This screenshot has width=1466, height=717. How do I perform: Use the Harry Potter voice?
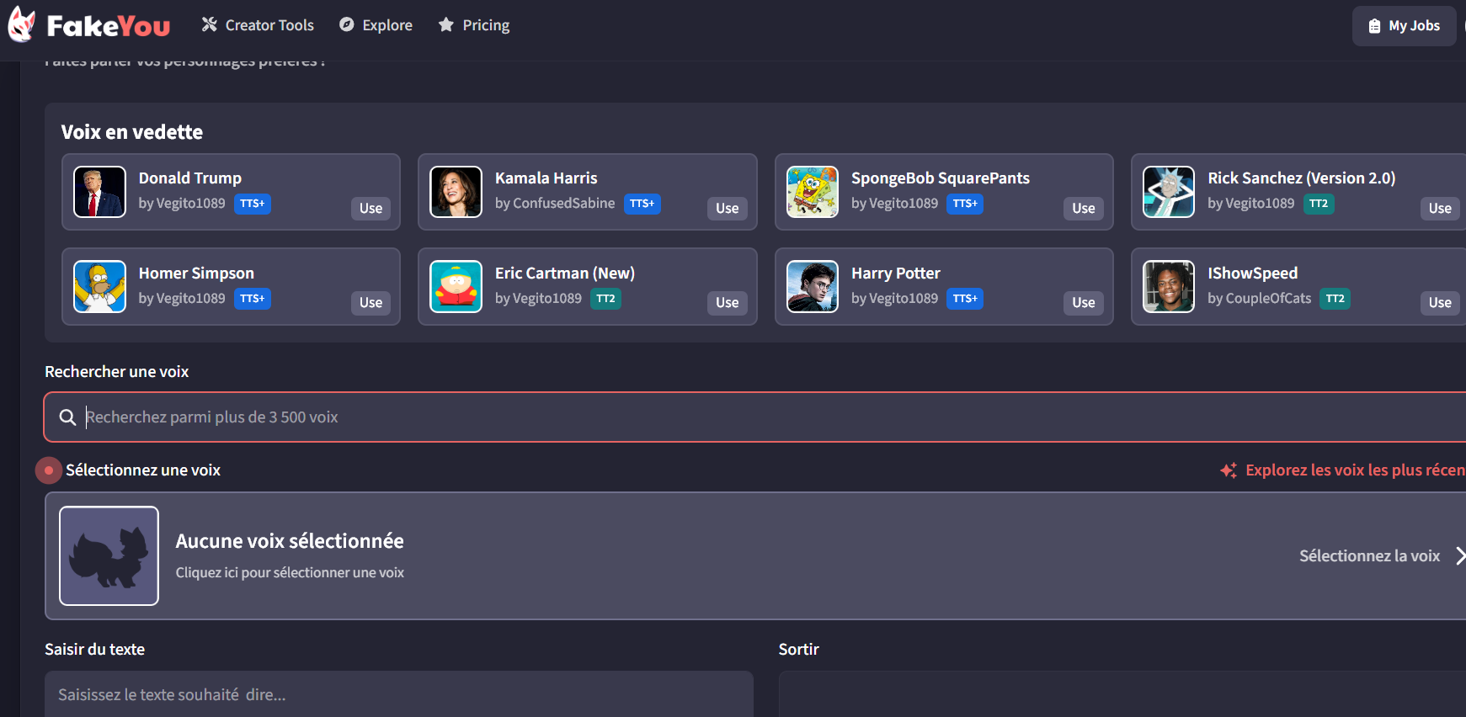pyautogui.click(x=1084, y=302)
